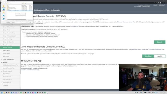Click the green Launch button for .NET IRC
The height and width of the screenshot is (94, 167).
coord(160,42)
